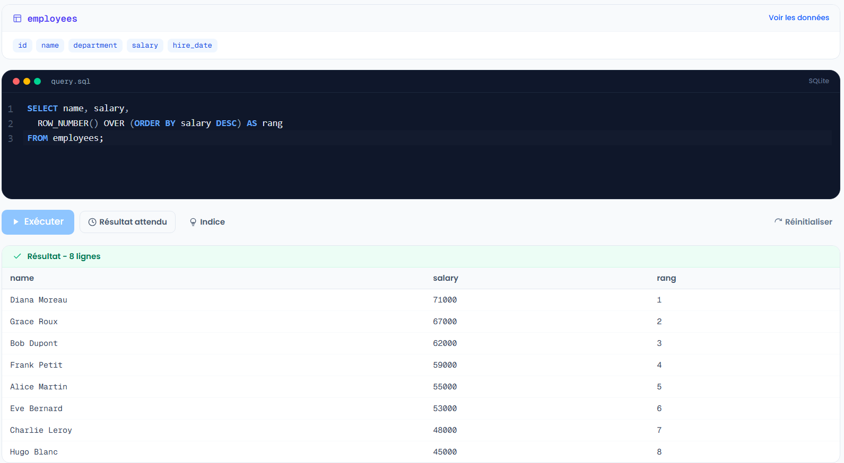The width and height of the screenshot is (844, 463).
Task: Select the employees table name
Action: pyautogui.click(x=53, y=19)
